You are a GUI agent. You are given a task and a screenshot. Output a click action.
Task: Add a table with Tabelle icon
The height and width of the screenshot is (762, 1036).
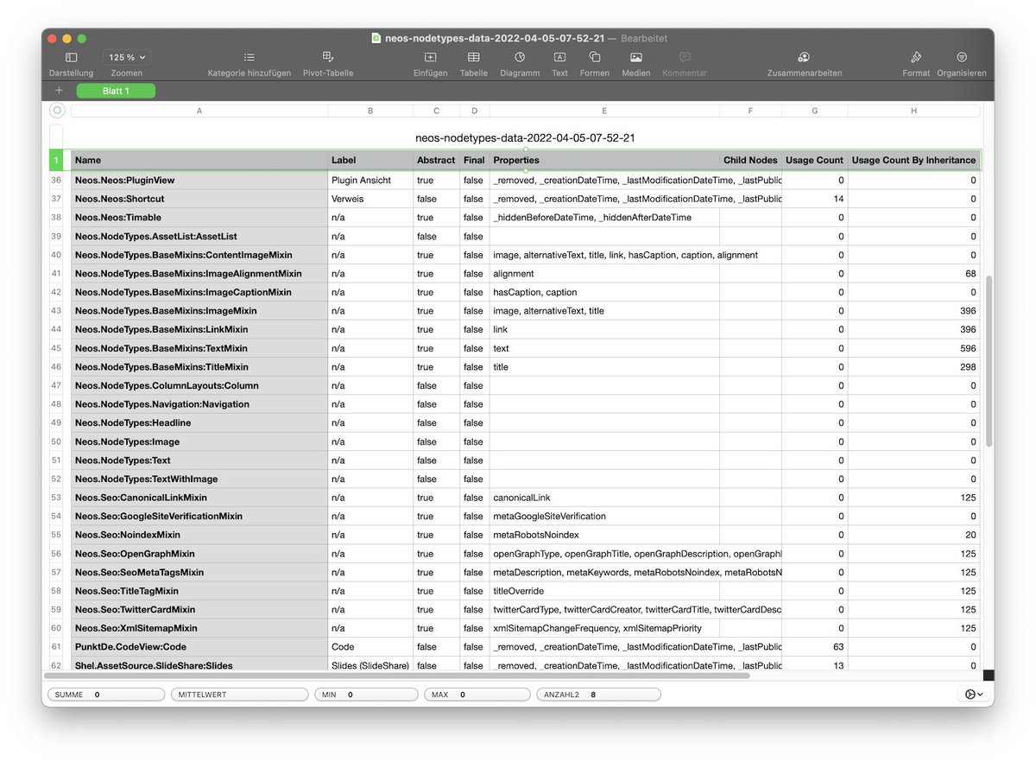pos(473,57)
